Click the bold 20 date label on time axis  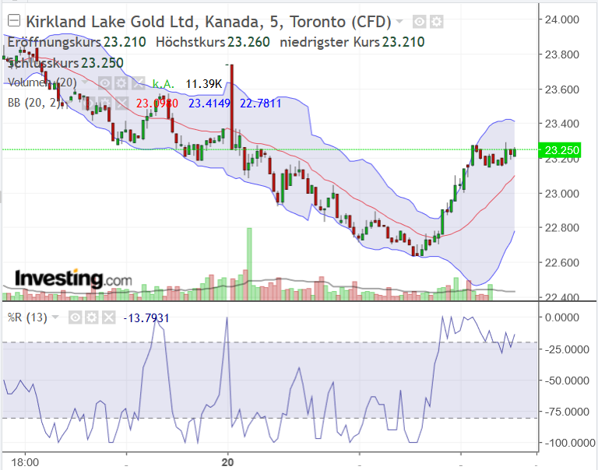coord(227,462)
